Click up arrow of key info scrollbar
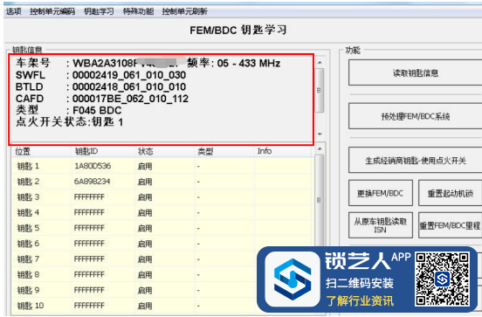The width and height of the screenshot is (482, 317). click(x=320, y=63)
